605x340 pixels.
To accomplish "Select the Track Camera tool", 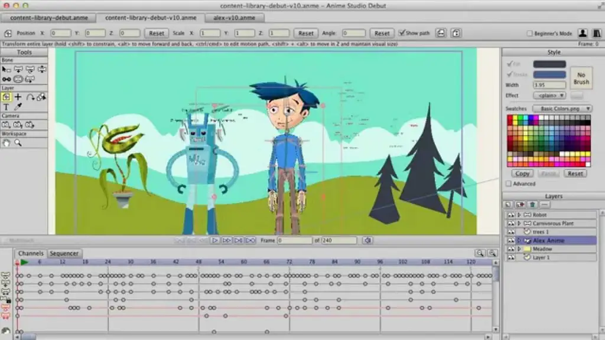I will pyautogui.click(x=6, y=125).
